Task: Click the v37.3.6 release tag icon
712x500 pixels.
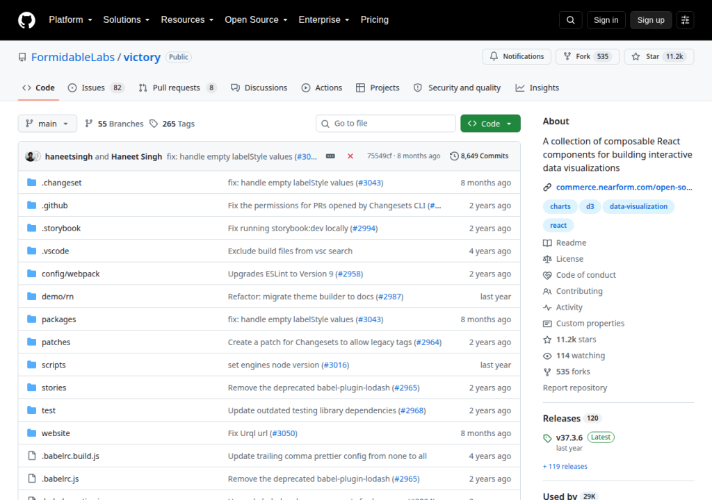Action: [x=547, y=437]
